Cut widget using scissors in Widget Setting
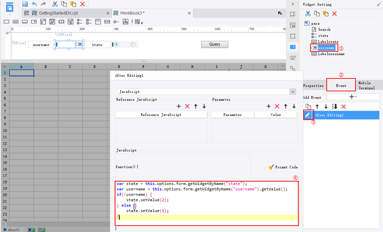The width and height of the screenshot is (383, 232). [308, 14]
